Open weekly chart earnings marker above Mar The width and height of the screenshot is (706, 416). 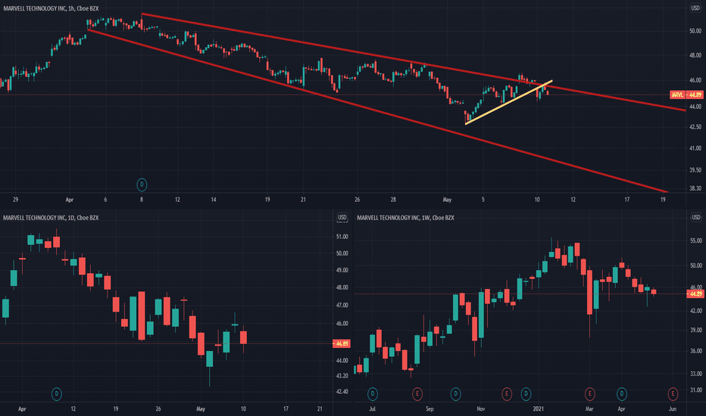click(x=589, y=394)
